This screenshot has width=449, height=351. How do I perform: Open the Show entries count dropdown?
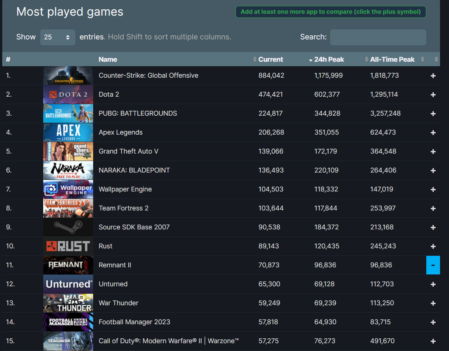(57, 37)
